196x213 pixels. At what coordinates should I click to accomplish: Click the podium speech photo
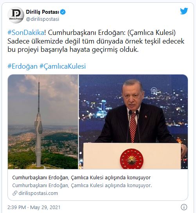tap(133, 122)
